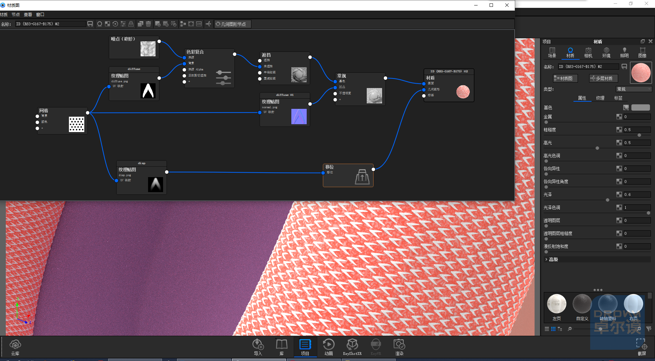Select the 自定义 material thumbnail
Viewport: 655px width, 361px height.
(582, 307)
